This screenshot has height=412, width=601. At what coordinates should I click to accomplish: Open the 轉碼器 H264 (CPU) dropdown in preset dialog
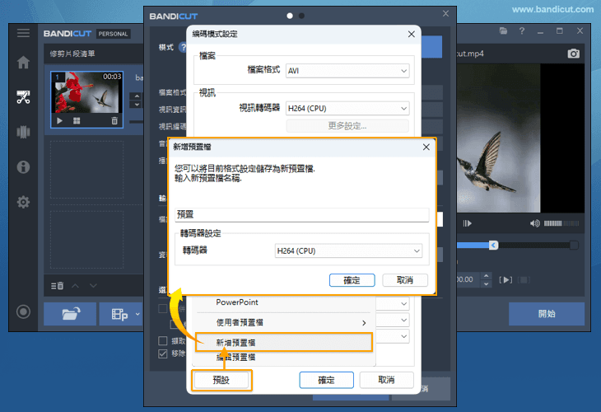coord(348,250)
